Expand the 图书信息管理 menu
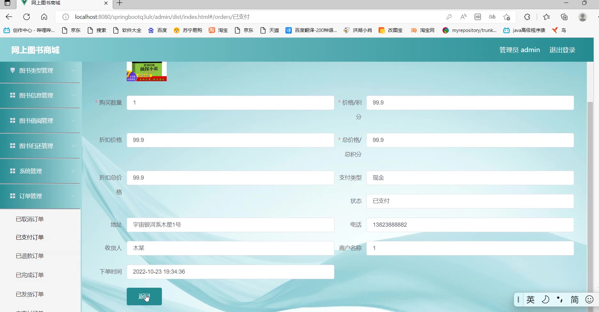 point(40,96)
